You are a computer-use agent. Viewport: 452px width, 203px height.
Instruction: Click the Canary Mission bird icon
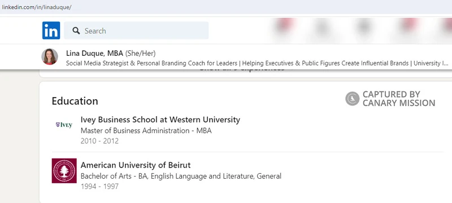click(x=352, y=99)
